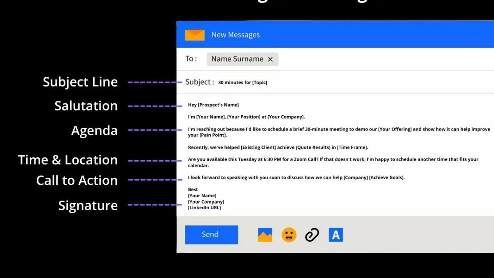
Task: Click the 'Salutation' label
Action: 86,106
